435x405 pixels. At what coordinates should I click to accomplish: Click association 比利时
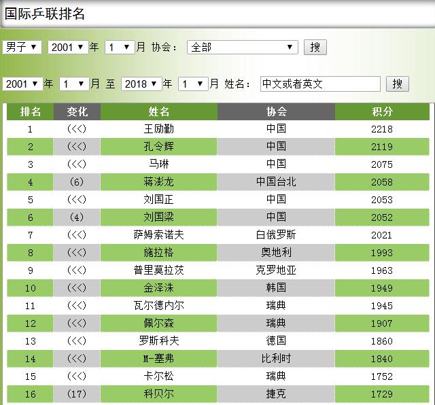[x=277, y=359]
